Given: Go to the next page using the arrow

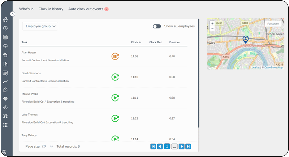Looking at the screenshot, I should (182, 146).
